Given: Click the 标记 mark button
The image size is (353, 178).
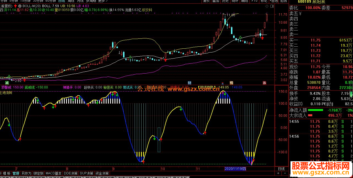Looking at the screenshot, I should pos(264,1).
